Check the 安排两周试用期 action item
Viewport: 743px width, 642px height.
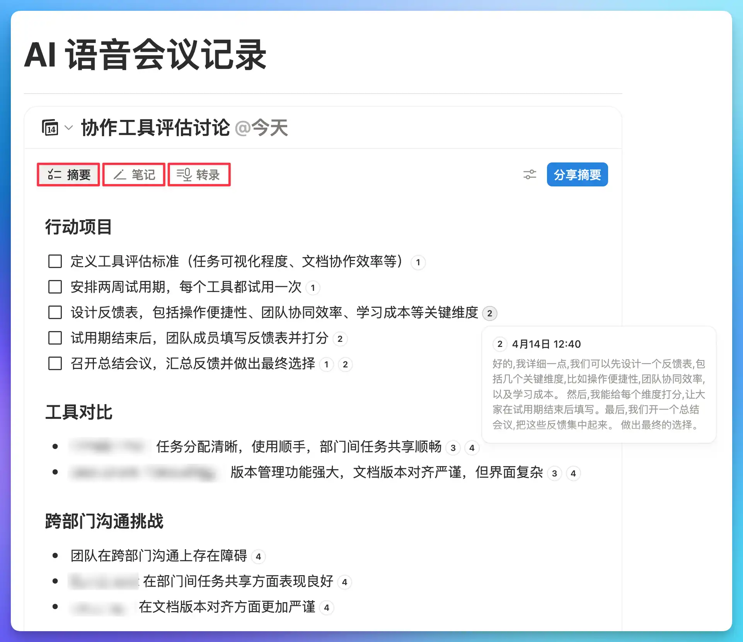point(55,287)
